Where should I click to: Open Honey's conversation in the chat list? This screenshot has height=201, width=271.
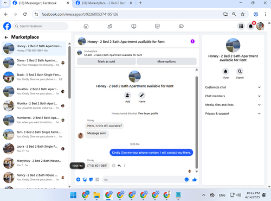[x=34, y=48]
